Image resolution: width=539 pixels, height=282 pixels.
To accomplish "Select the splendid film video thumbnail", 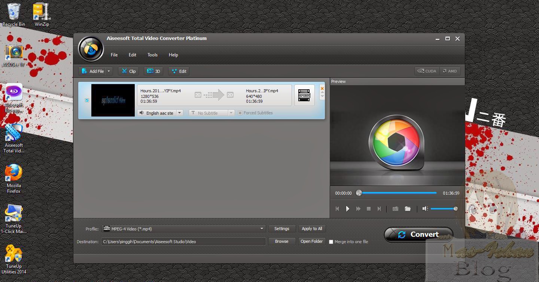I will pyautogui.click(x=113, y=100).
